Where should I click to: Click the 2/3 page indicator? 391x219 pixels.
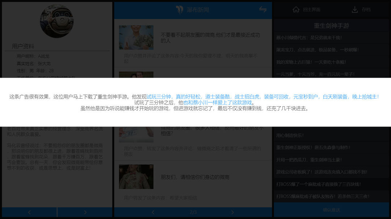[x=193, y=212]
